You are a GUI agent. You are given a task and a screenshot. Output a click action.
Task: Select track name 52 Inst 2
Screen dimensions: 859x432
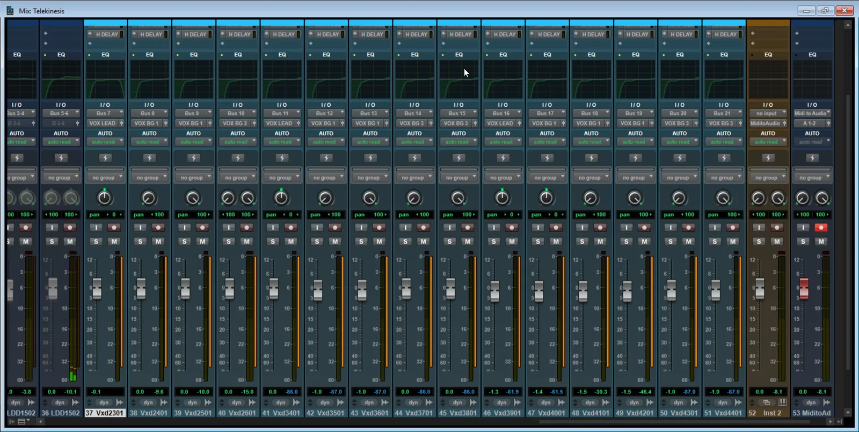coord(768,413)
